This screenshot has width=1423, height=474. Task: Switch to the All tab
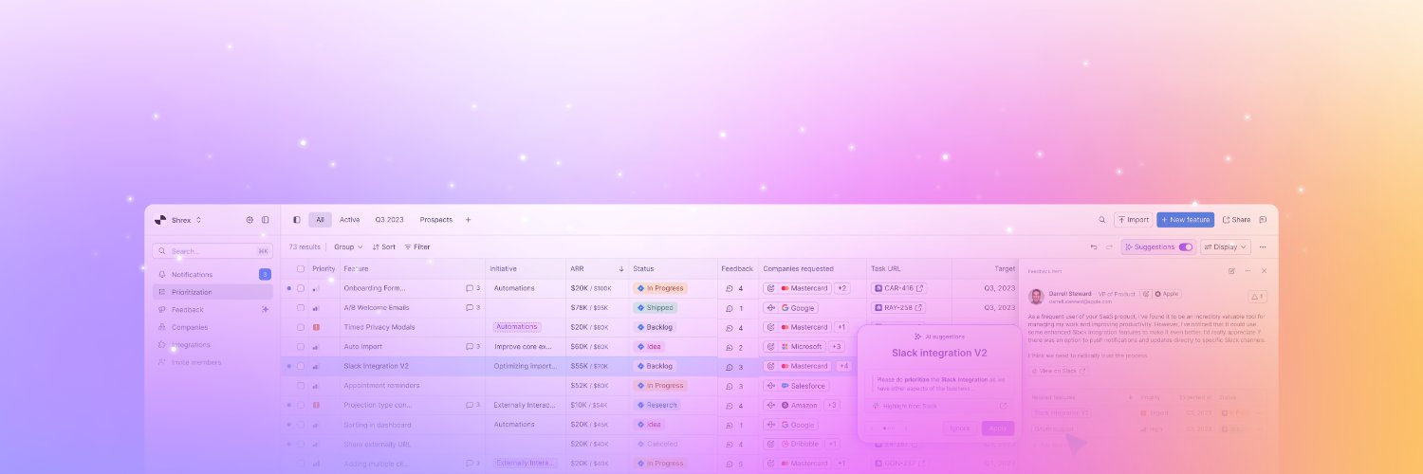click(320, 220)
